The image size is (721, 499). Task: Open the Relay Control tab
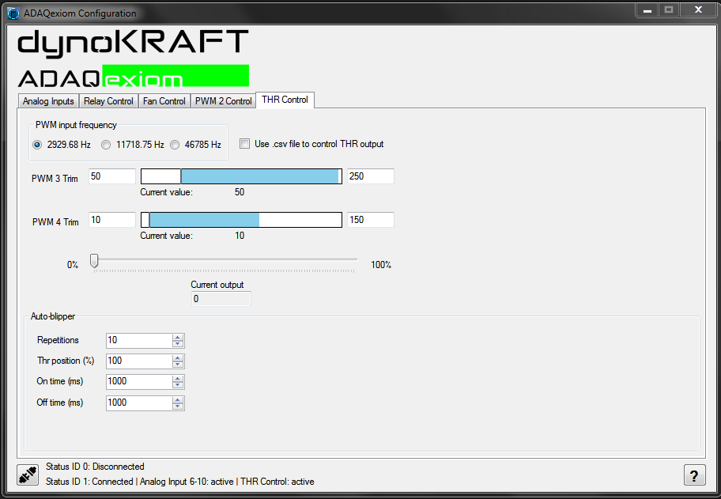click(x=108, y=101)
